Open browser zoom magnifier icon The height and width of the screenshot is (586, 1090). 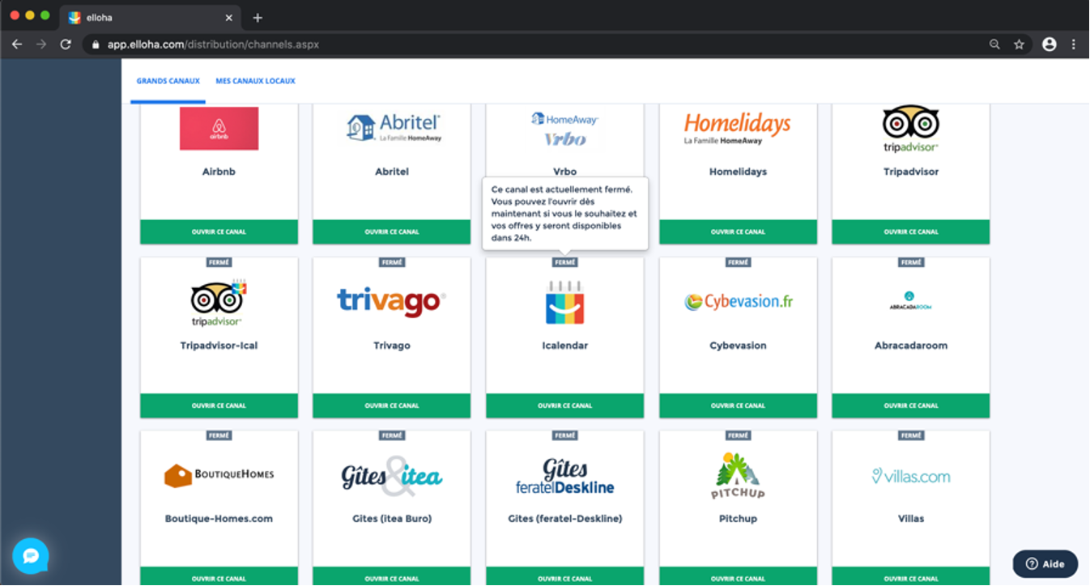[x=994, y=45]
